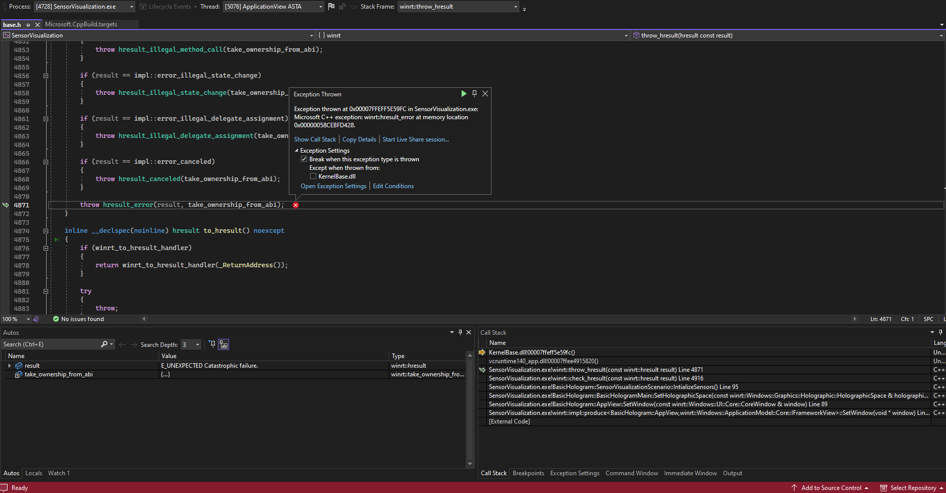Pin the Exception Thrown popup
This screenshot has height=493, width=946.
[x=474, y=94]
